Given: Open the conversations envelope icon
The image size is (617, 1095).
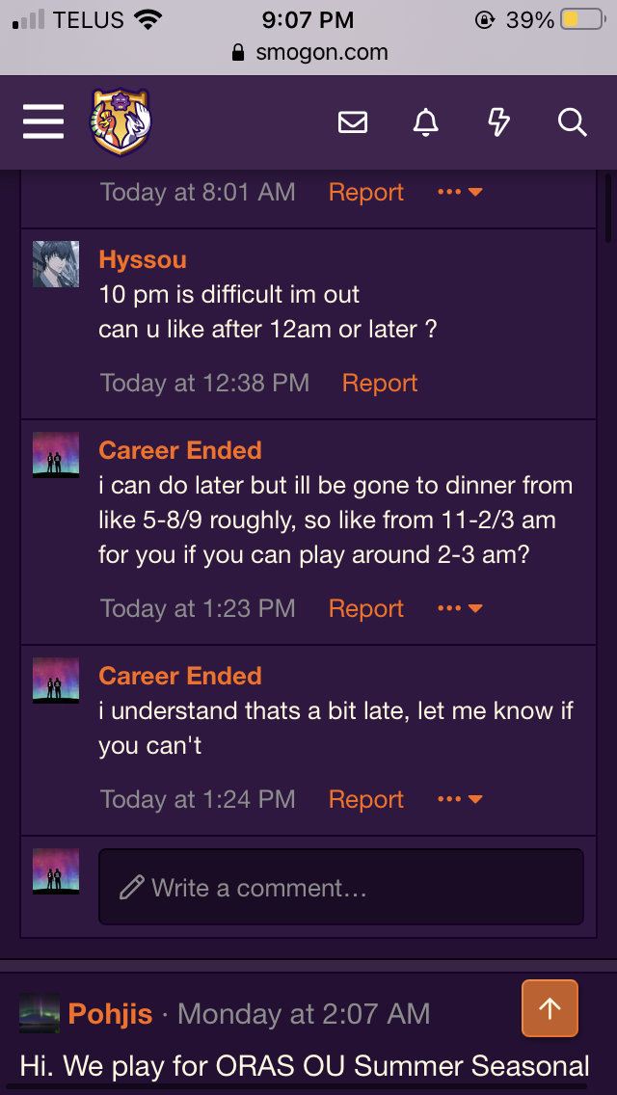Looking at the screenshot, I should (x=352, y=123).
